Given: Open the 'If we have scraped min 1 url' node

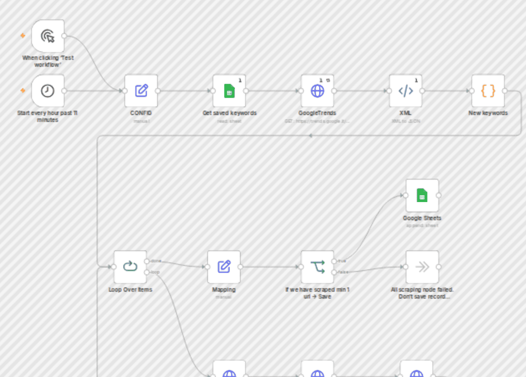Looking at the screenshot, I should click(x=318, y=267).
